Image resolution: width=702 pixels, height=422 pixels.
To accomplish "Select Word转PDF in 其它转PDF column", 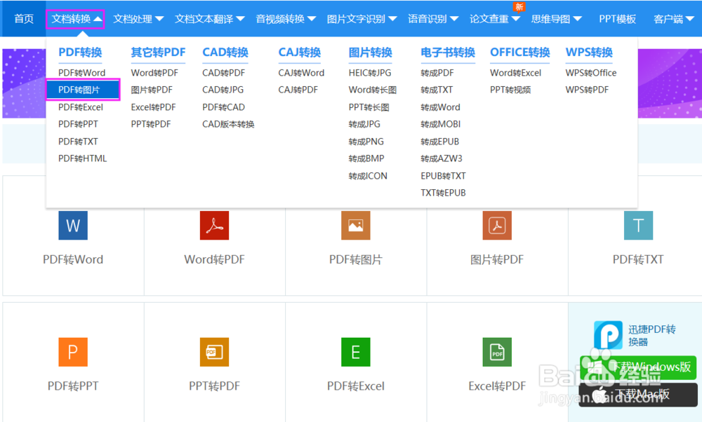I will point(154,73).
